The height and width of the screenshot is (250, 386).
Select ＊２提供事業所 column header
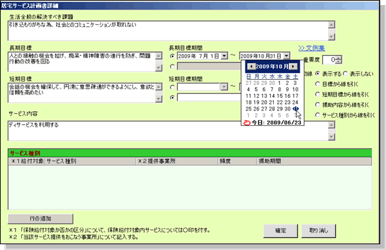pos(177,161)
